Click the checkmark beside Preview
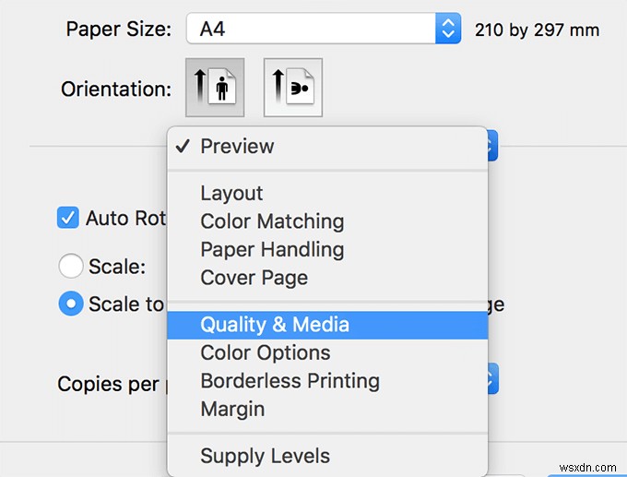This screenshot has height=477, width=627. [x=183, y=146]
